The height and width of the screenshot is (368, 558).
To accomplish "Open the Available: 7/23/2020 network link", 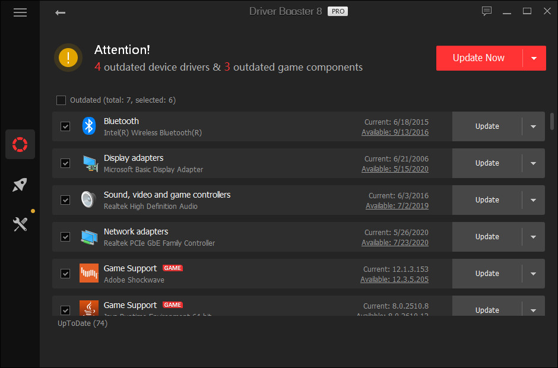I will pyautogui.click(x=395, y=243).
